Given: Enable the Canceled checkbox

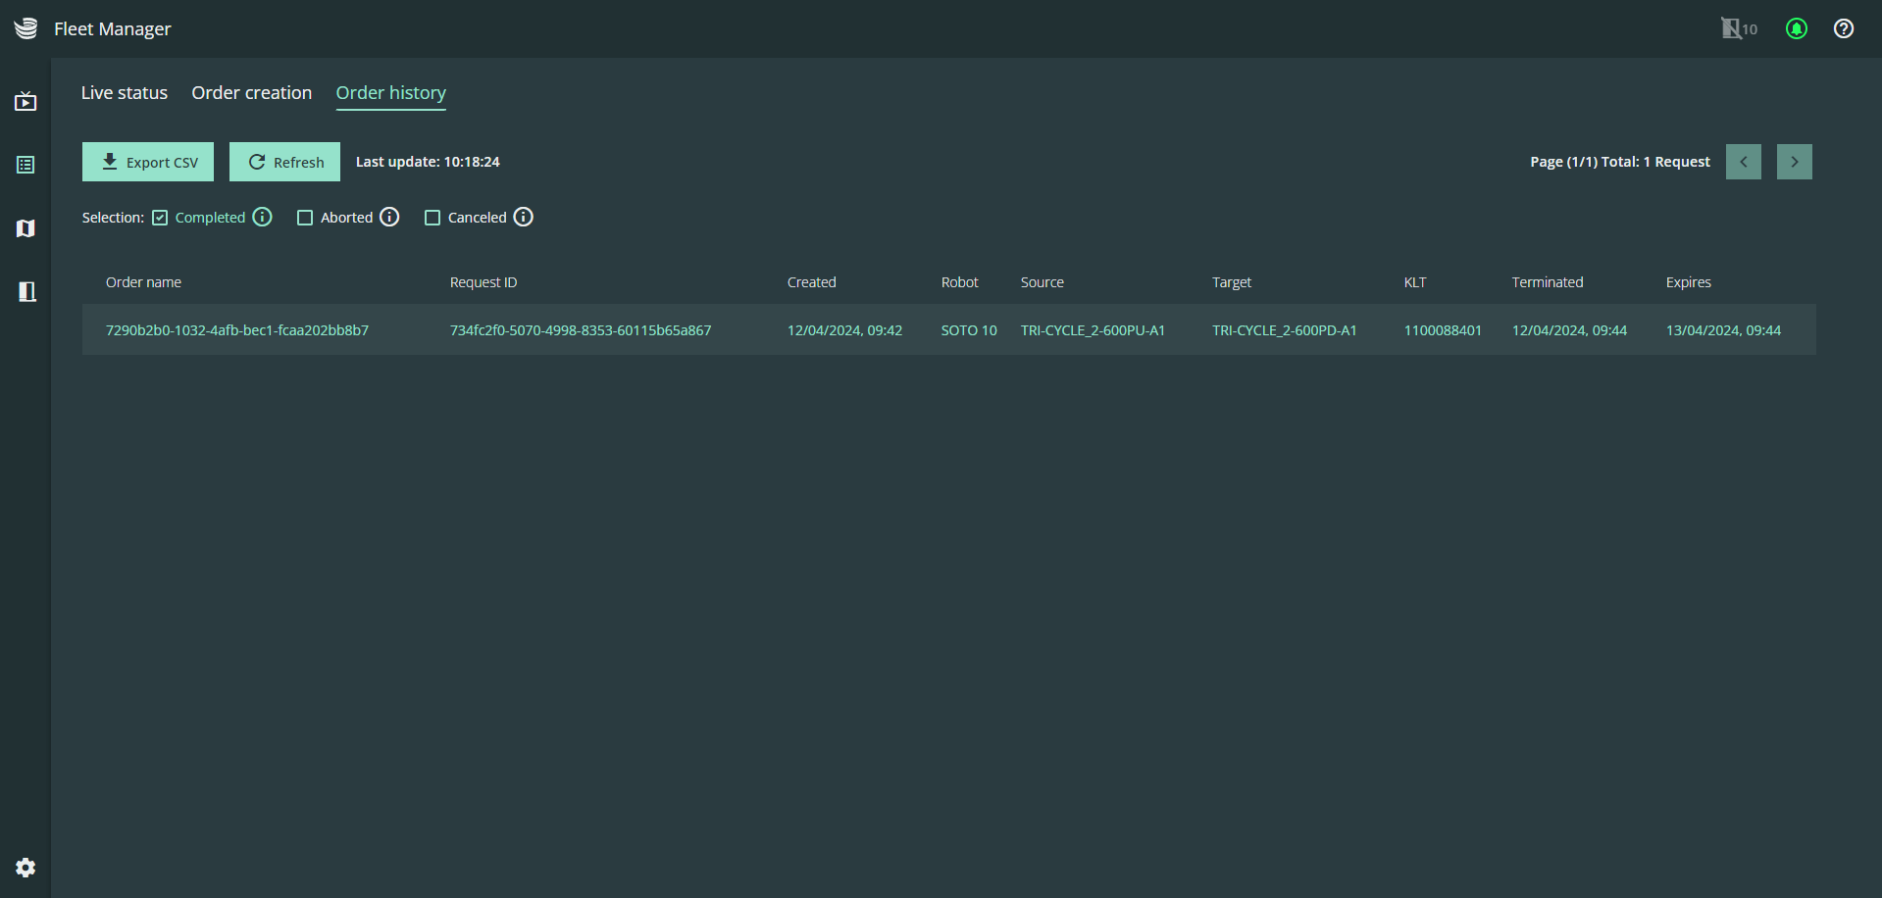Looking at the screenshot, I should [x=432, y=218].
